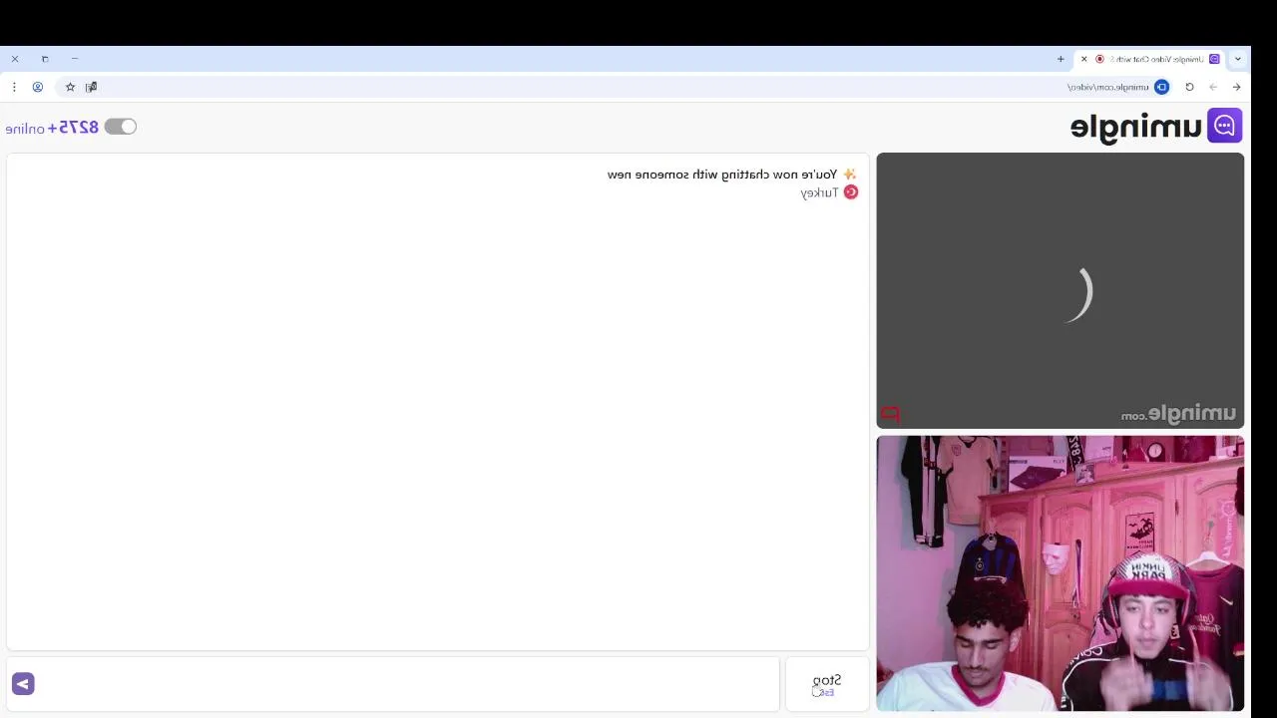The width and height of the screenshot is (1277, 718).
Task: Click the browser window minimize button
Action: click(x=74, y=59)
